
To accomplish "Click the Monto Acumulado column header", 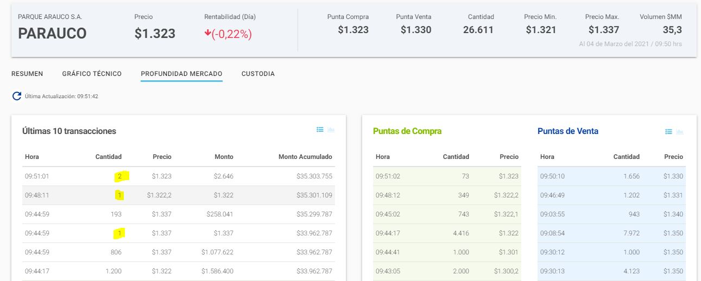I will (x=305, y=157).
